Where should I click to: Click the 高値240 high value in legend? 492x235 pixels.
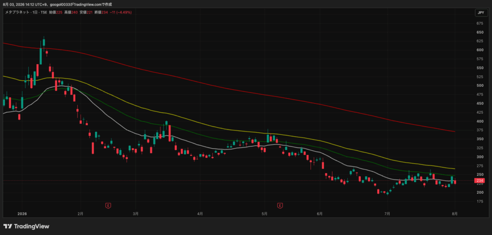click(x=71, y=12)
